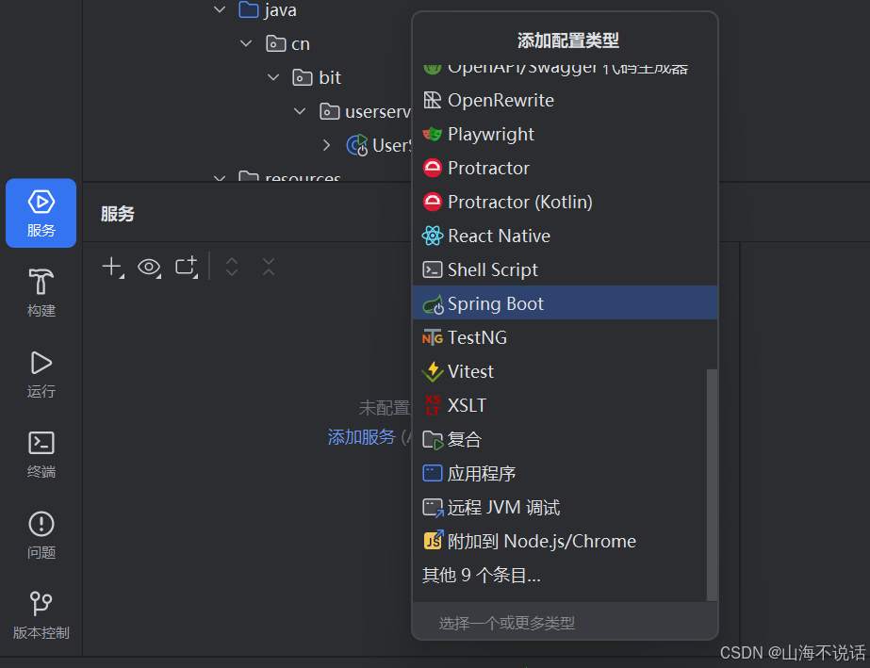Choose the Protractor configuration type
870x668 pixels.
click(x=565, y=168)
